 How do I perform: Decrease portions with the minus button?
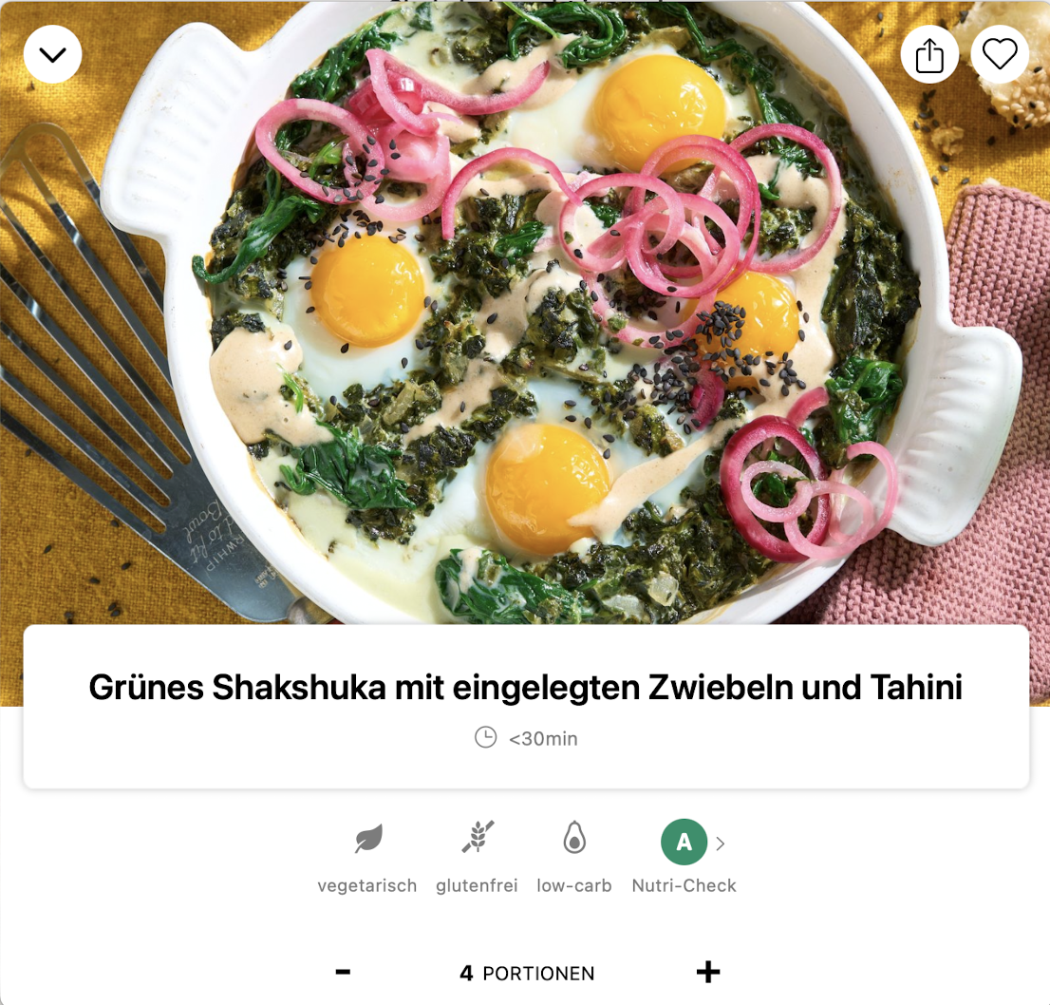point(343,972)
